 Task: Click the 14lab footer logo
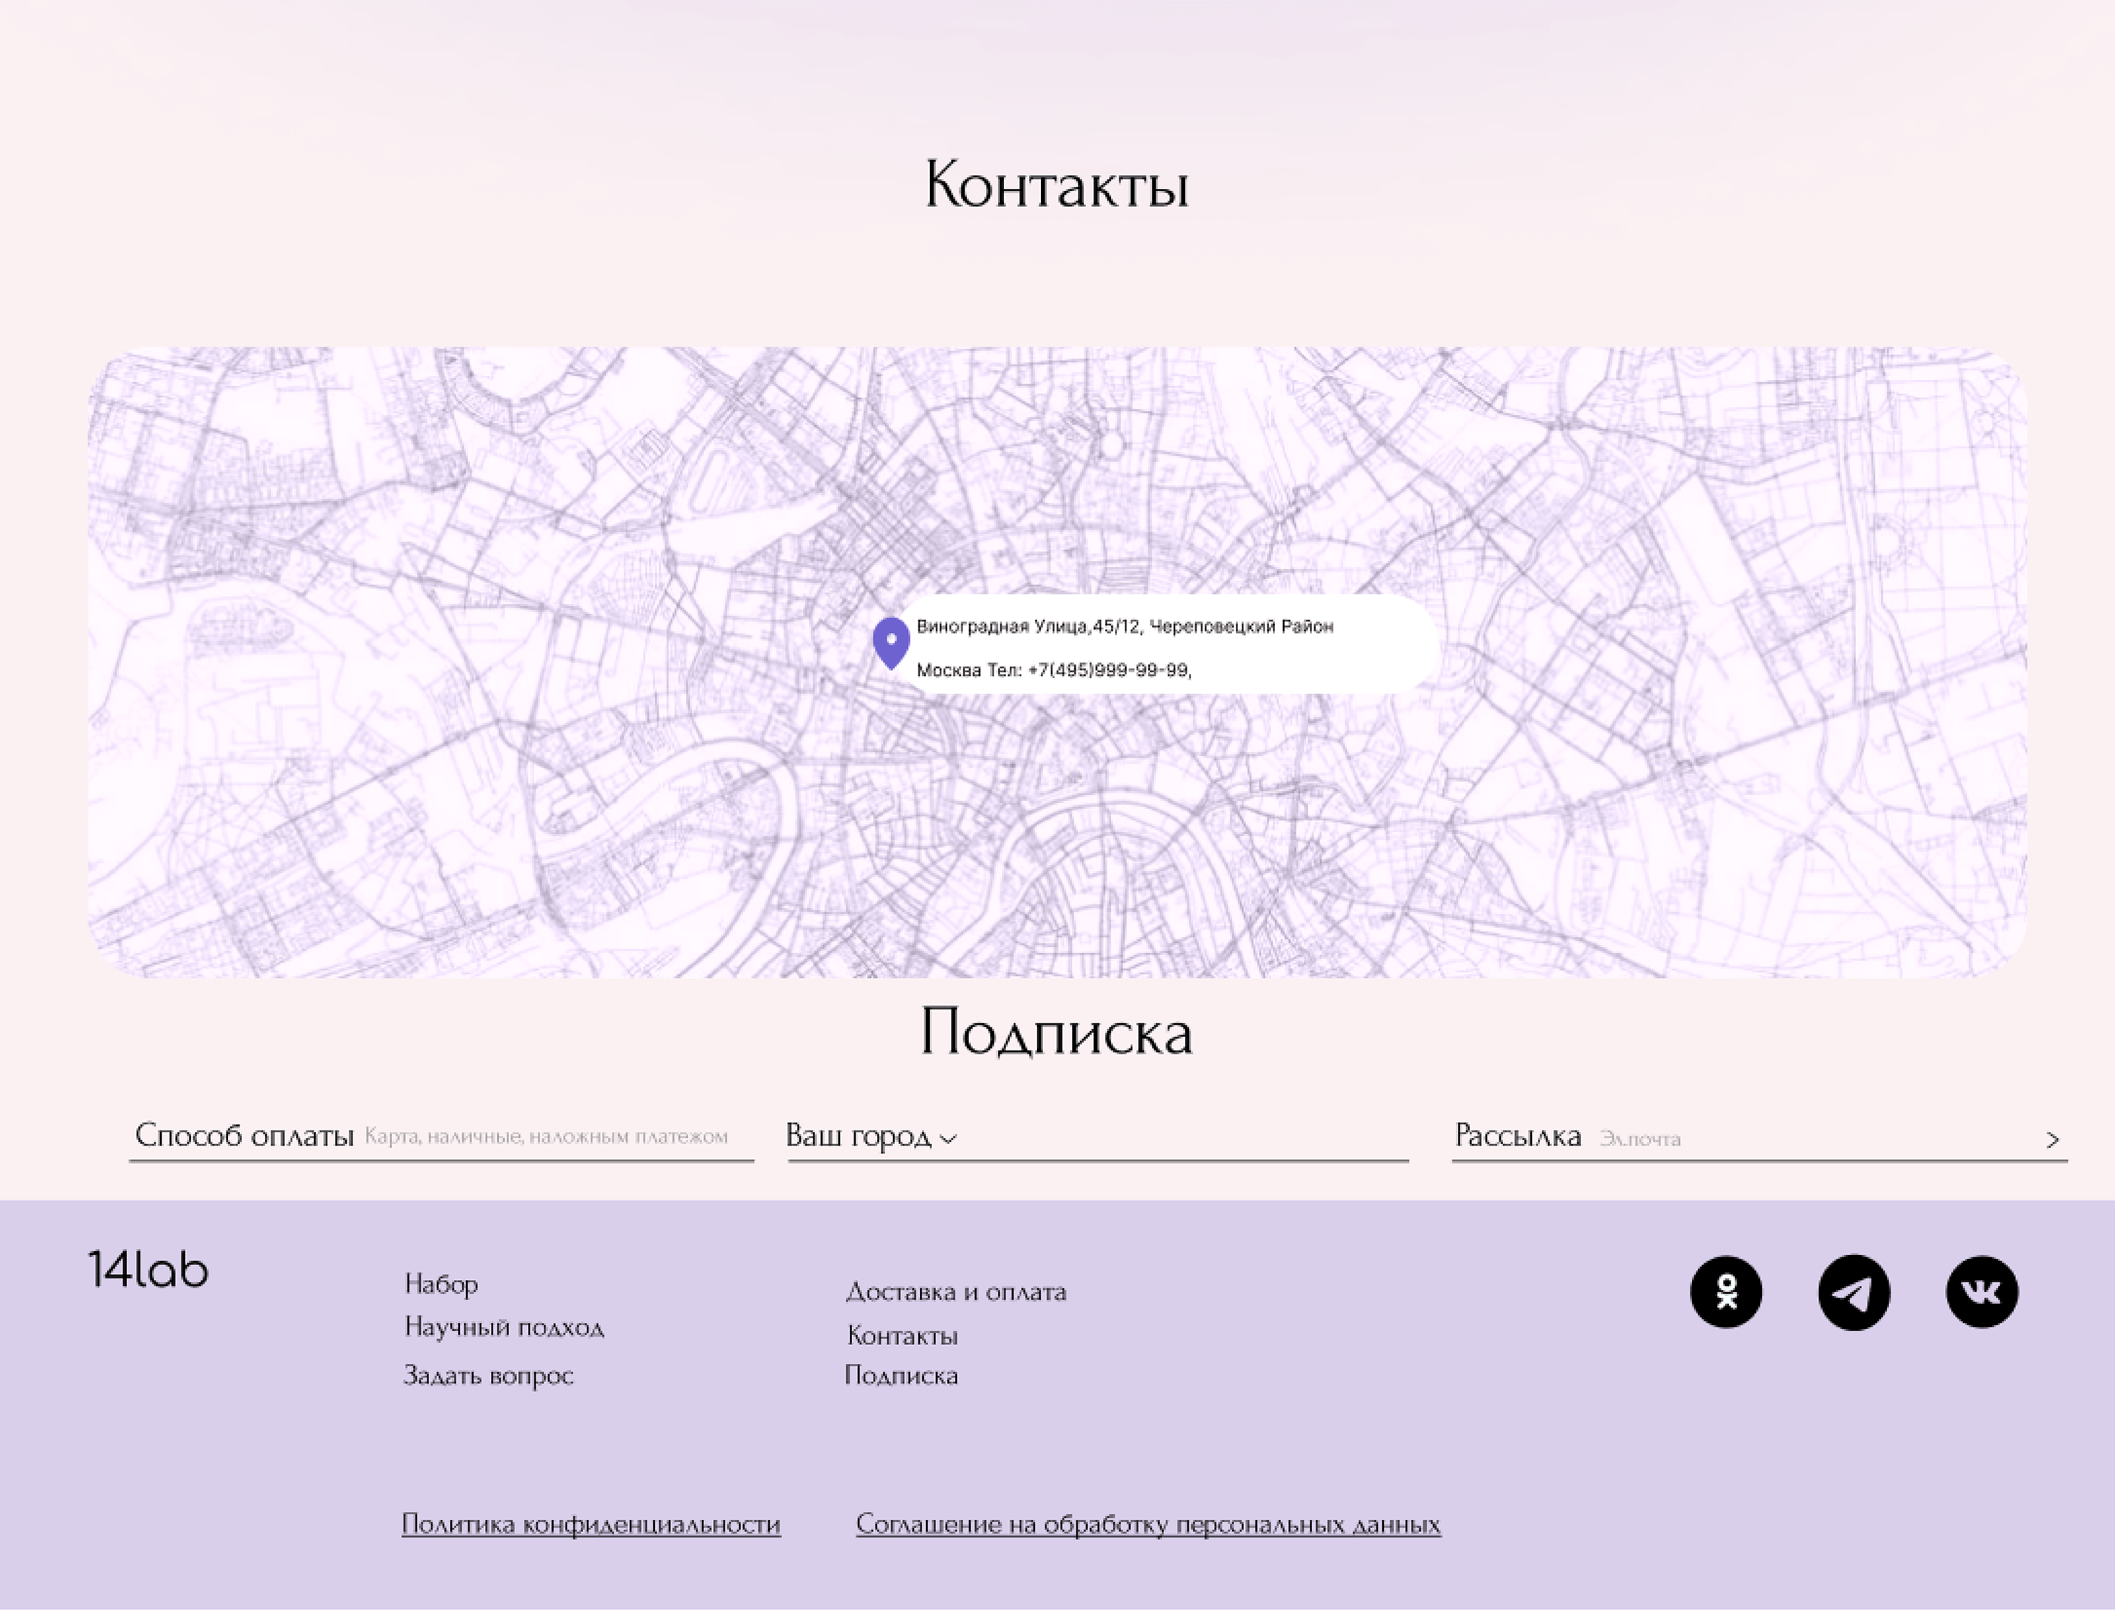(149, 1269)
